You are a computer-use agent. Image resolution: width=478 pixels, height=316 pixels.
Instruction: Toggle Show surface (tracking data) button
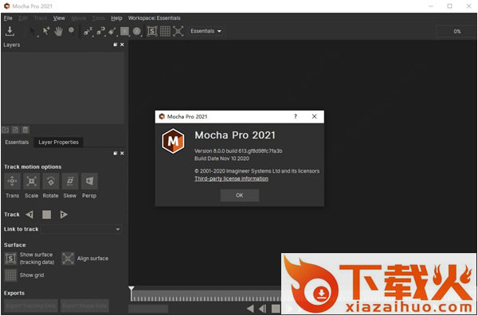pyautogui.click(x=10, y=259)
